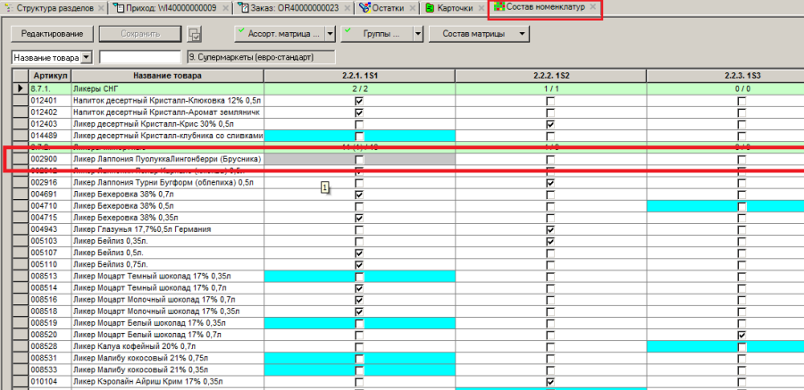This screenshot has width=804, height=390.
Task: Check 1S3 for Ликер Калуа кофейный 20%
Action: (x=742, y=346)
